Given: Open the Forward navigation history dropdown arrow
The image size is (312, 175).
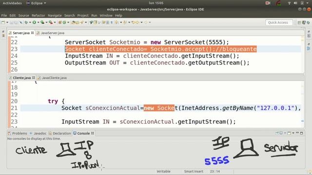Looking at the screenshot, I should [x=150, y=22].
